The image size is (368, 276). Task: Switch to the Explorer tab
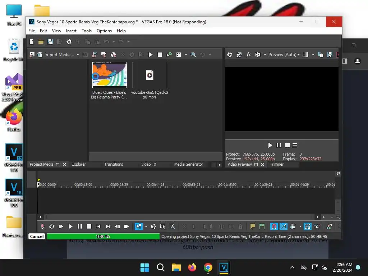click(x=79, y=164)
